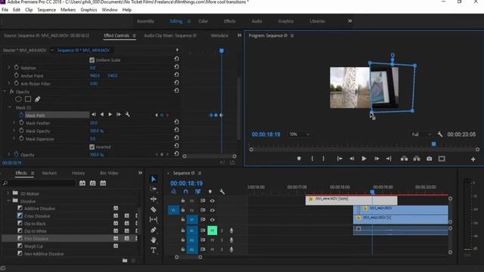Open button editor plus icon
The height and width of the screenshot is (272, 484).
point(473,159)
